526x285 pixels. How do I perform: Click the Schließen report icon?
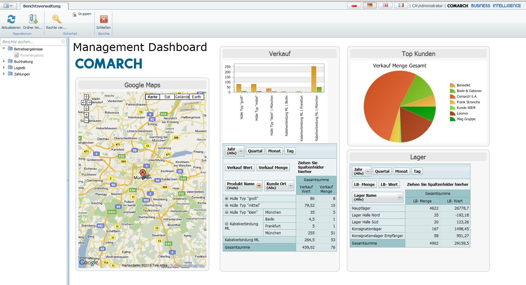(x=104, y=19)
